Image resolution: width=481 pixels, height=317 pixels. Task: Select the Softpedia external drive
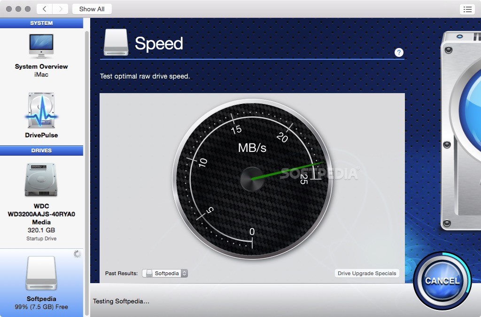41,283
